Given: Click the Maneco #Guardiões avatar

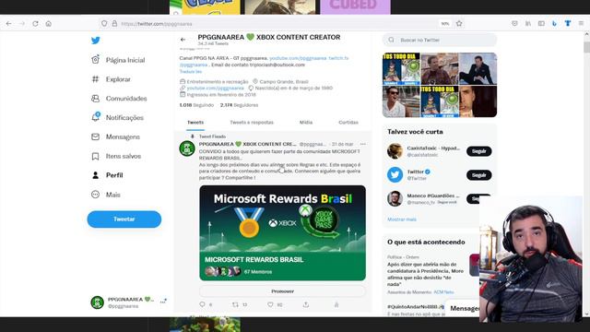Looking at the screenshot, I should coord(395,198).
